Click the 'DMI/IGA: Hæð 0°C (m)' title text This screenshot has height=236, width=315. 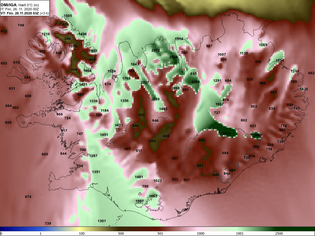click(20, 5)
